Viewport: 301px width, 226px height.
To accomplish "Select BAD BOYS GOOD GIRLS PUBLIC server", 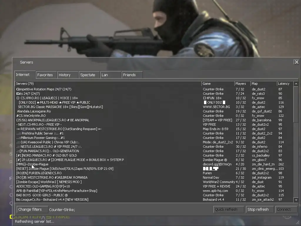I will click(x=154, y=195).
